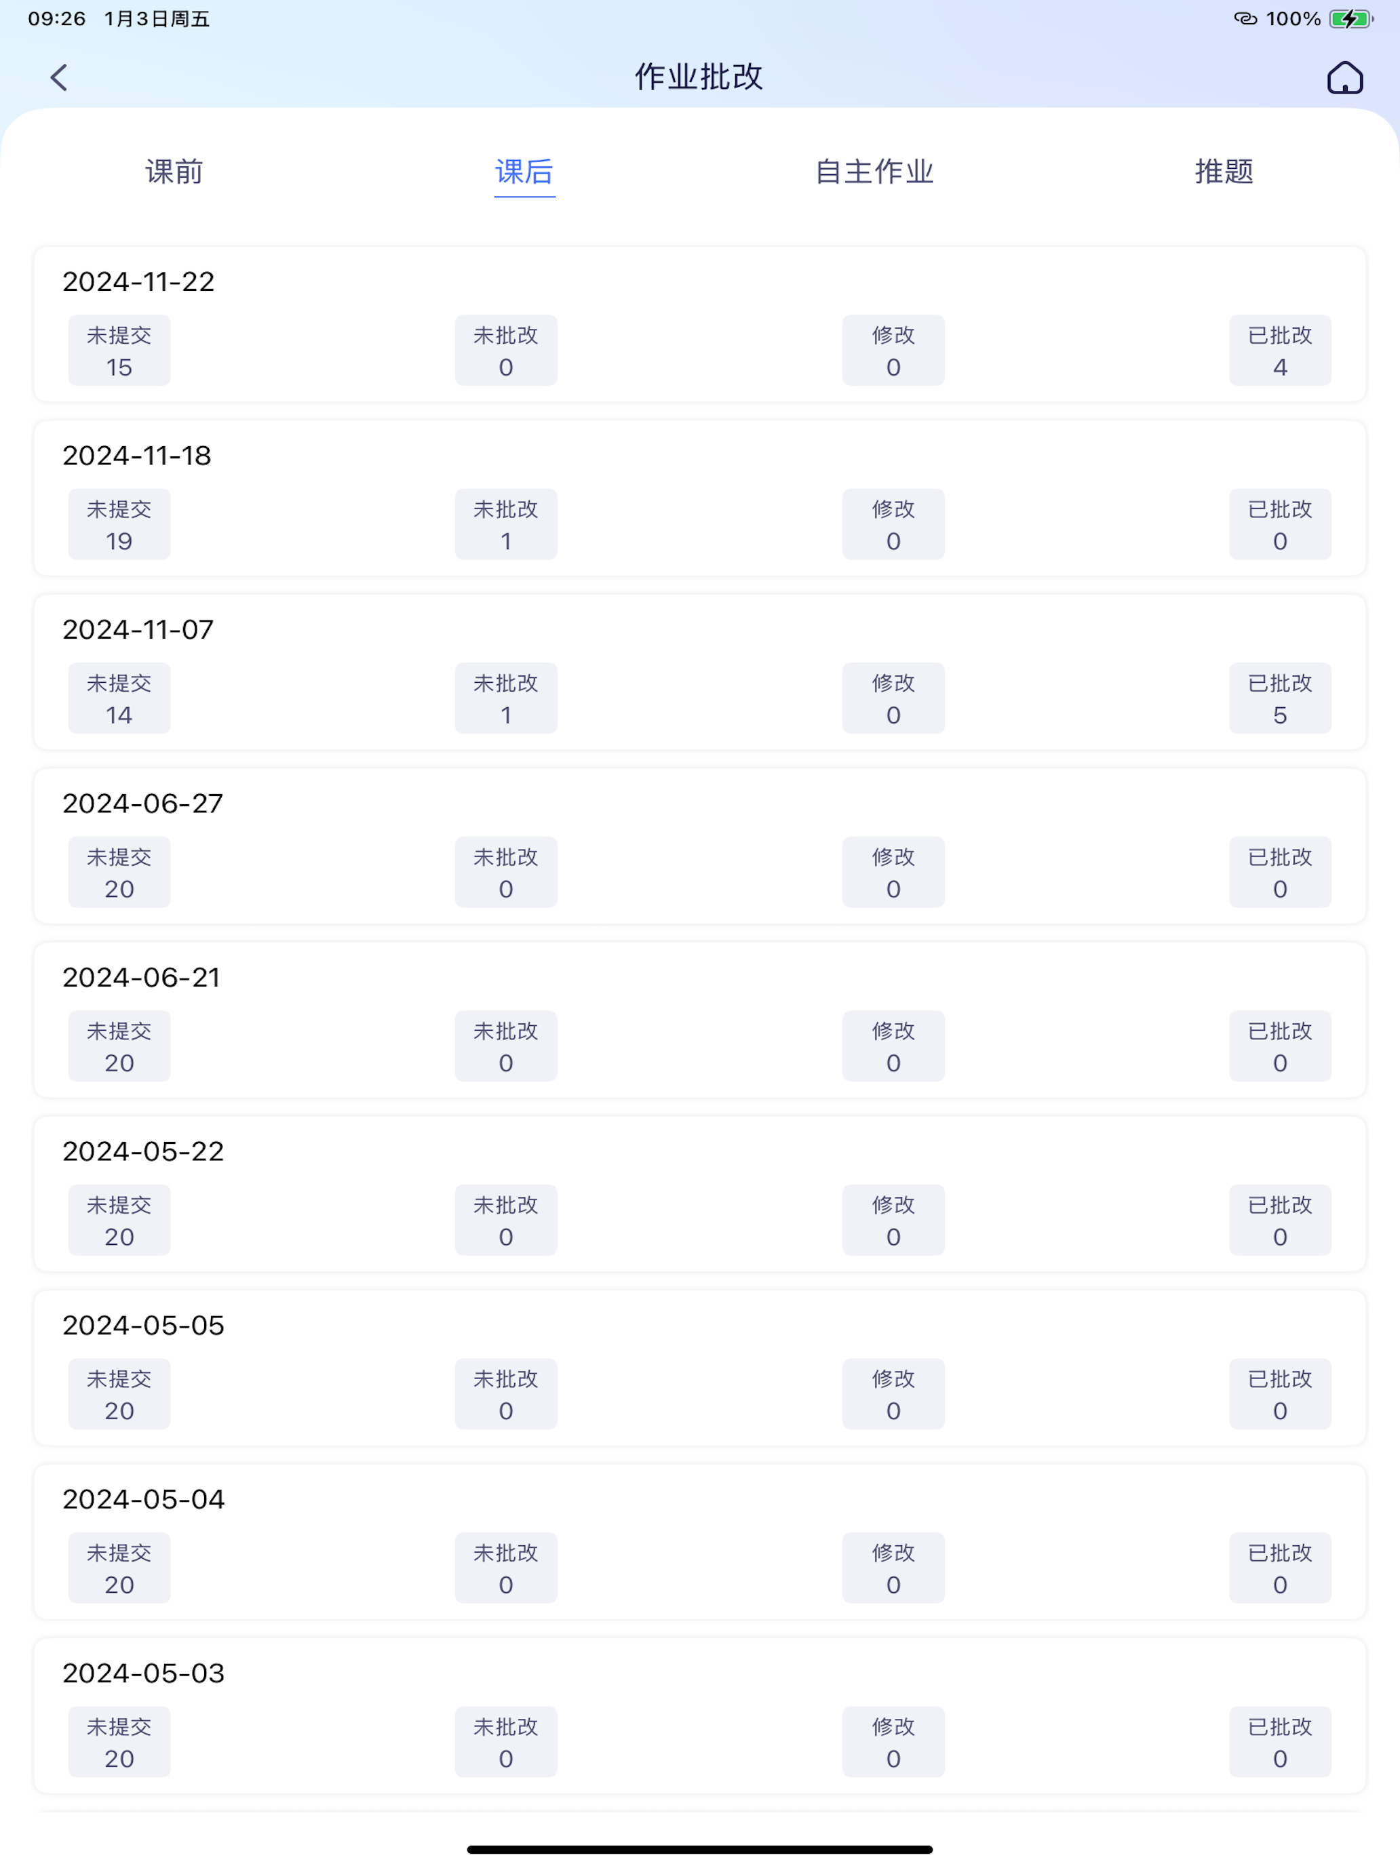Switch to the 推题 tab
Image resolution: width=1400 pixels, height=1866 pixels.
click(x=1224, y=172)
